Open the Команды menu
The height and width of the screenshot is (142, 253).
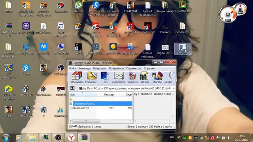(x=84, y=68)
